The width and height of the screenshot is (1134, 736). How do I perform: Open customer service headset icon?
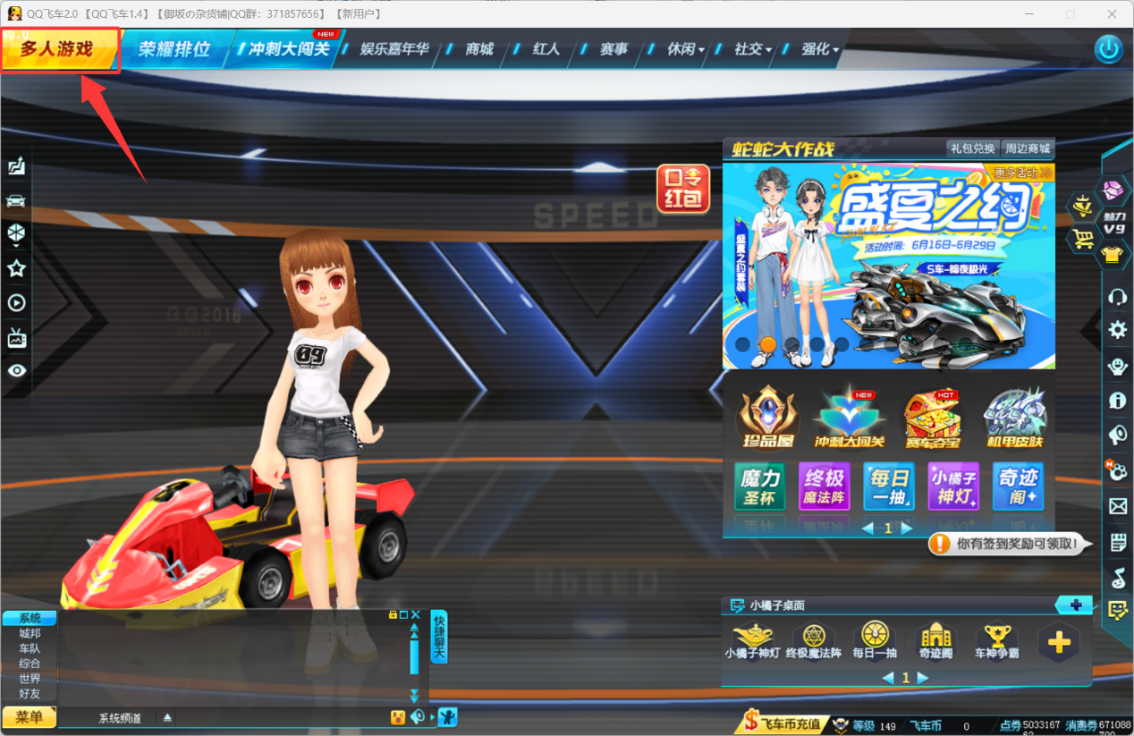1117,296
